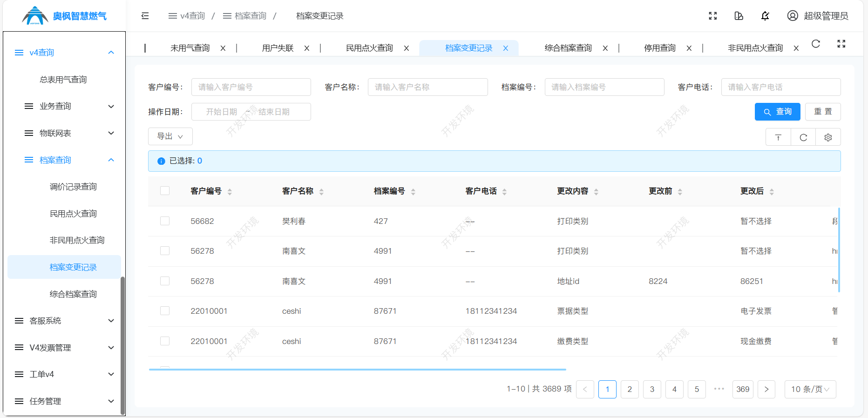Collapse the sidebar with the menu fold icon

point(145,16)
